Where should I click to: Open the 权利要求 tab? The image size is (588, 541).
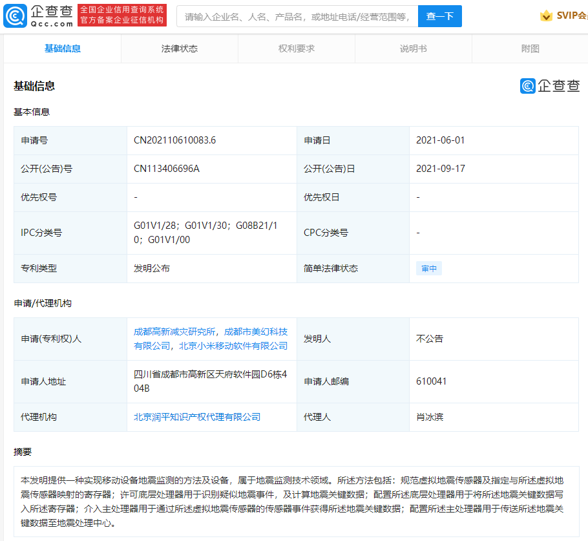[x=297, y=48]
